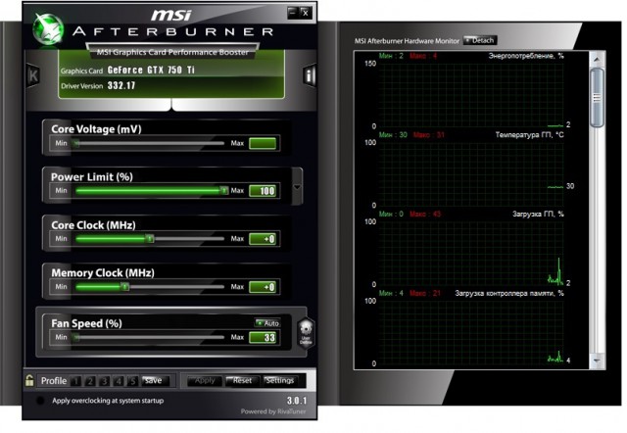Click the hardware monitor scroll down arrow

(597, 361)
